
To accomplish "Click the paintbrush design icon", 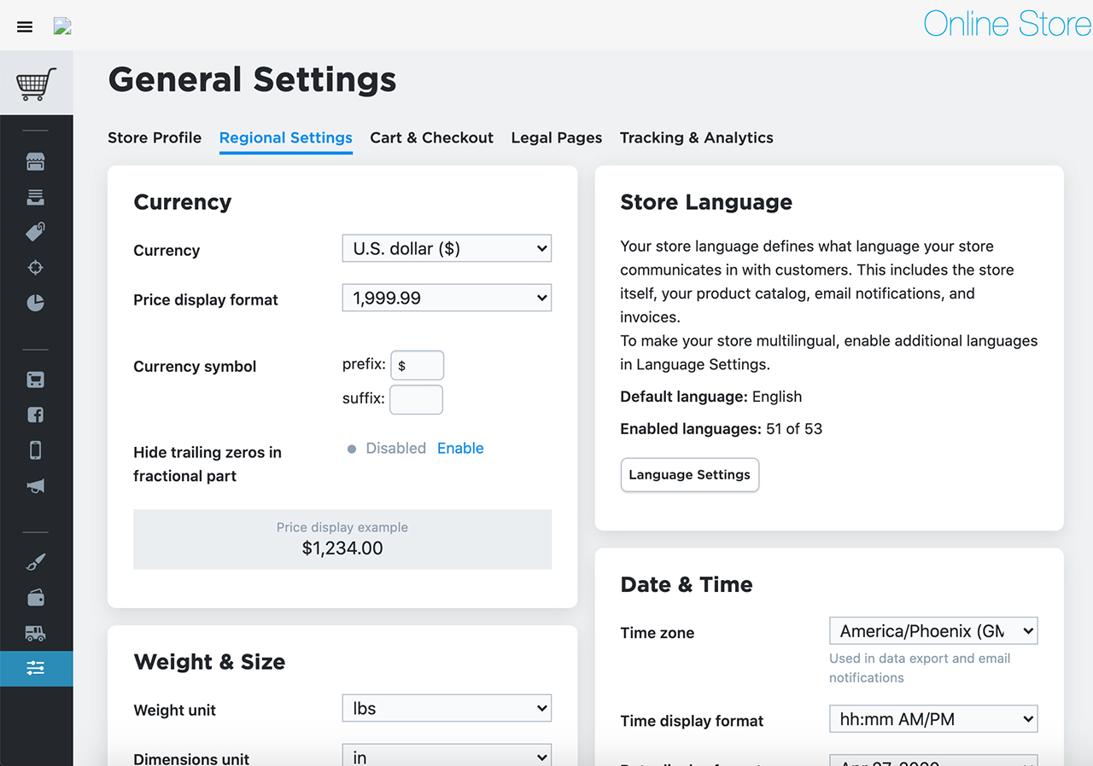I will [x=35, y=561].
